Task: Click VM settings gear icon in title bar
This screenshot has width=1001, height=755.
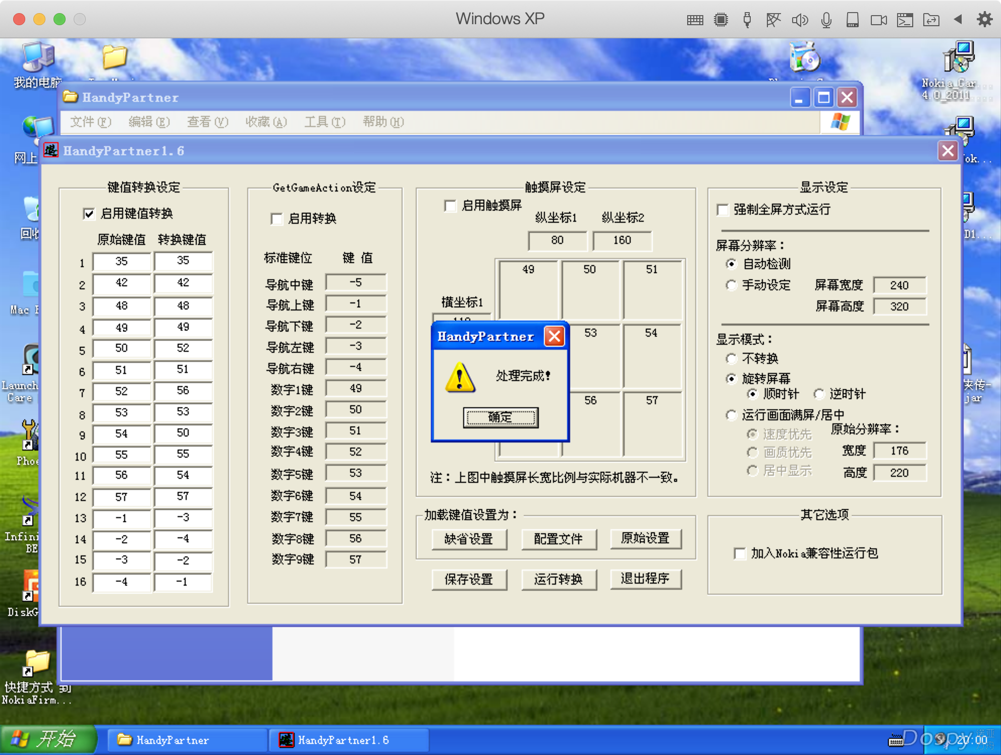Action: [x=984, y=20]
